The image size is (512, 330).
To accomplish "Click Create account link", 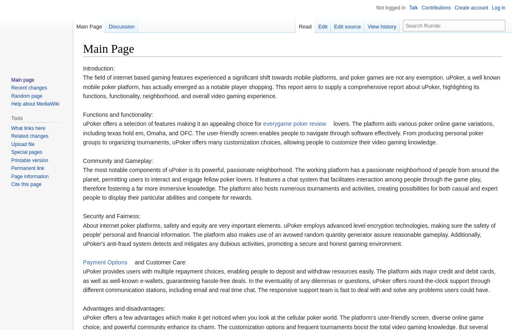I will point(471,8).
